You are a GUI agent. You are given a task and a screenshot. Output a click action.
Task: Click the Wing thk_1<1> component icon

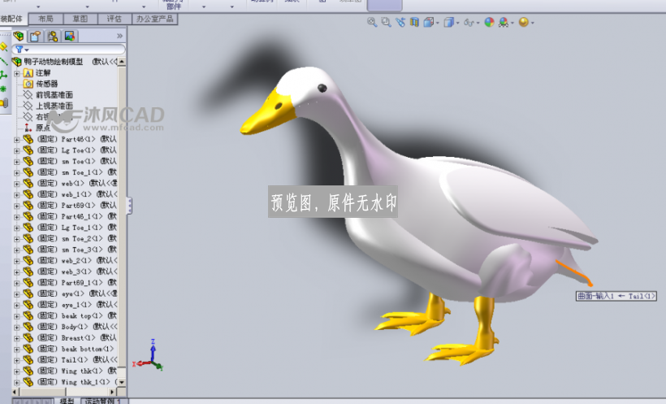pyautogui.click(x=28, y=382)
